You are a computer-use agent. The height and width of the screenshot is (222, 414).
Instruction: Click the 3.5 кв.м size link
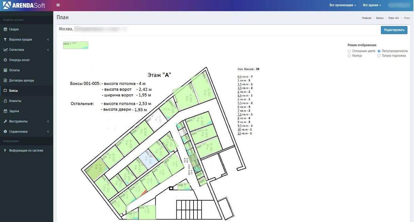pos(243,88)
